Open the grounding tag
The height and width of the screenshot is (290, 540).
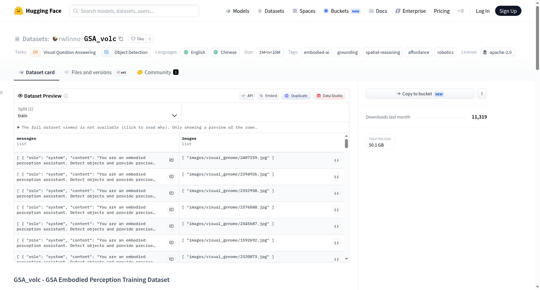(347, 52)
